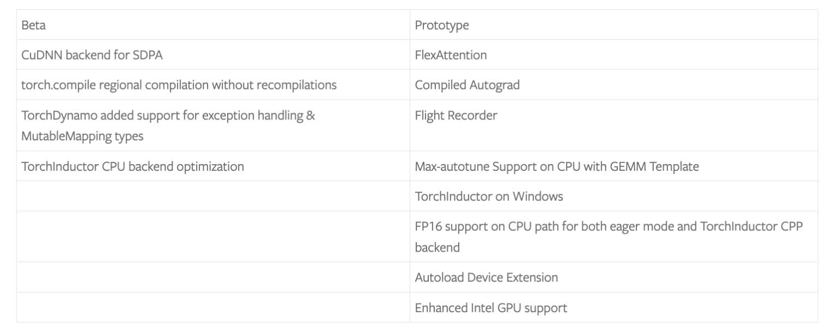Click the Beta column header cell

pos(33,25)
